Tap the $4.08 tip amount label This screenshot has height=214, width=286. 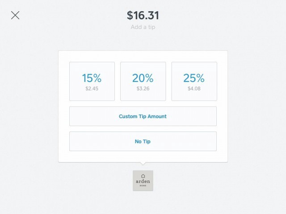click(x=194, y=89)
